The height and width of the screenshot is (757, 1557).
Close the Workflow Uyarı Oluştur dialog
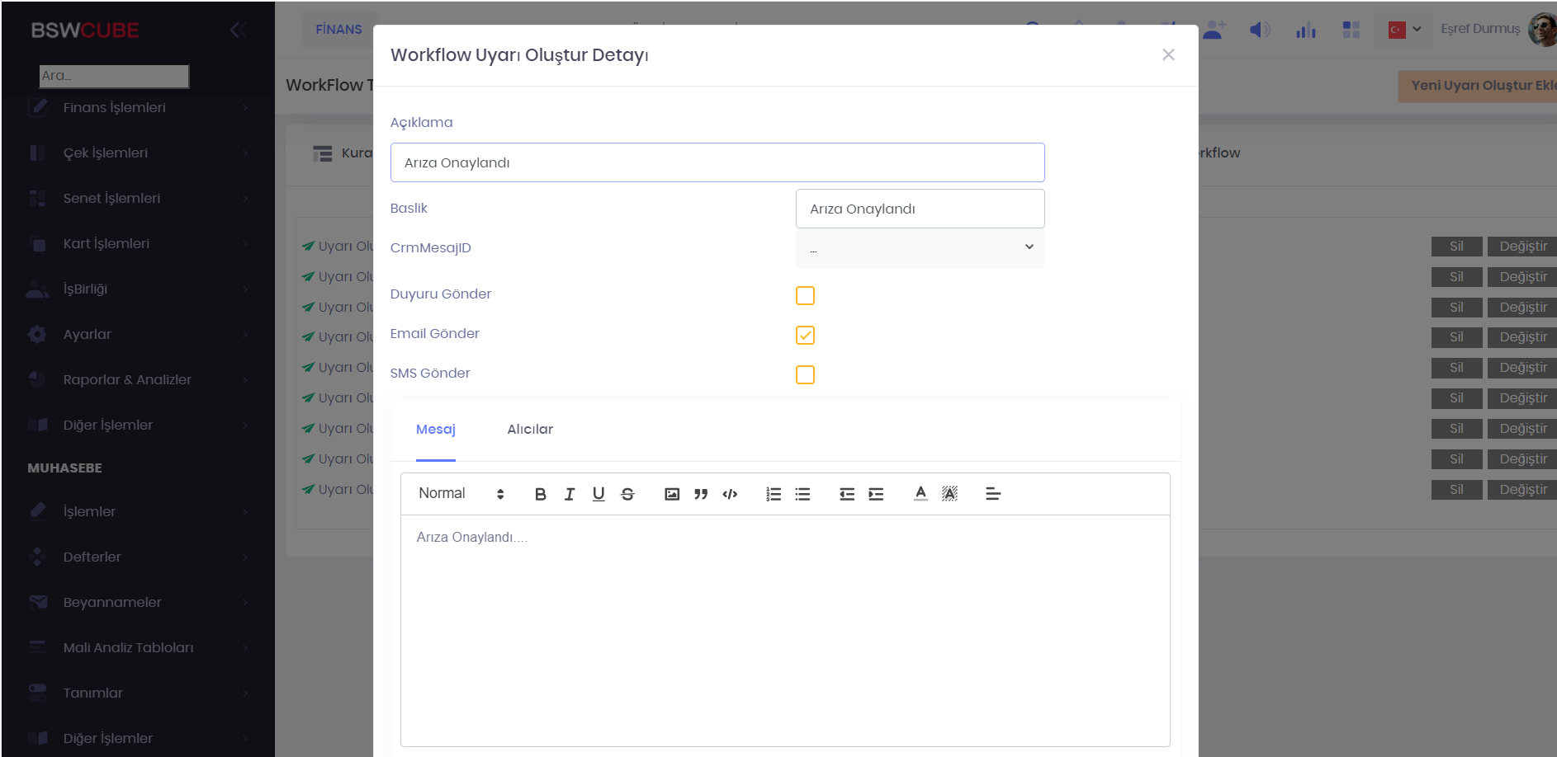(x=1168, y=54)
